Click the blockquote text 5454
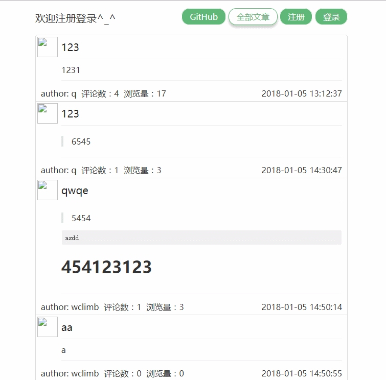386x380 pixels. tap(81, 218)
